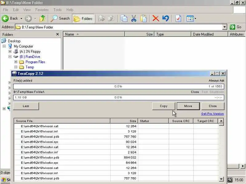
Task: Select the Temp folder icon
Action: click(x=22, y=67)
